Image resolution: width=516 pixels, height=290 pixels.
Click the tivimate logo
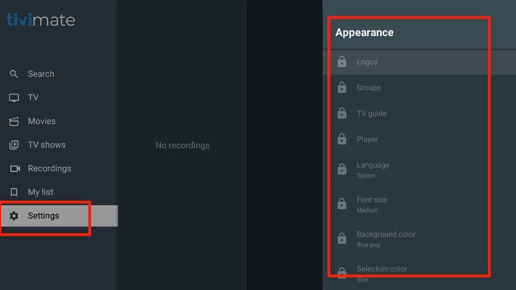pyautogui.click(x=41, y=21)
